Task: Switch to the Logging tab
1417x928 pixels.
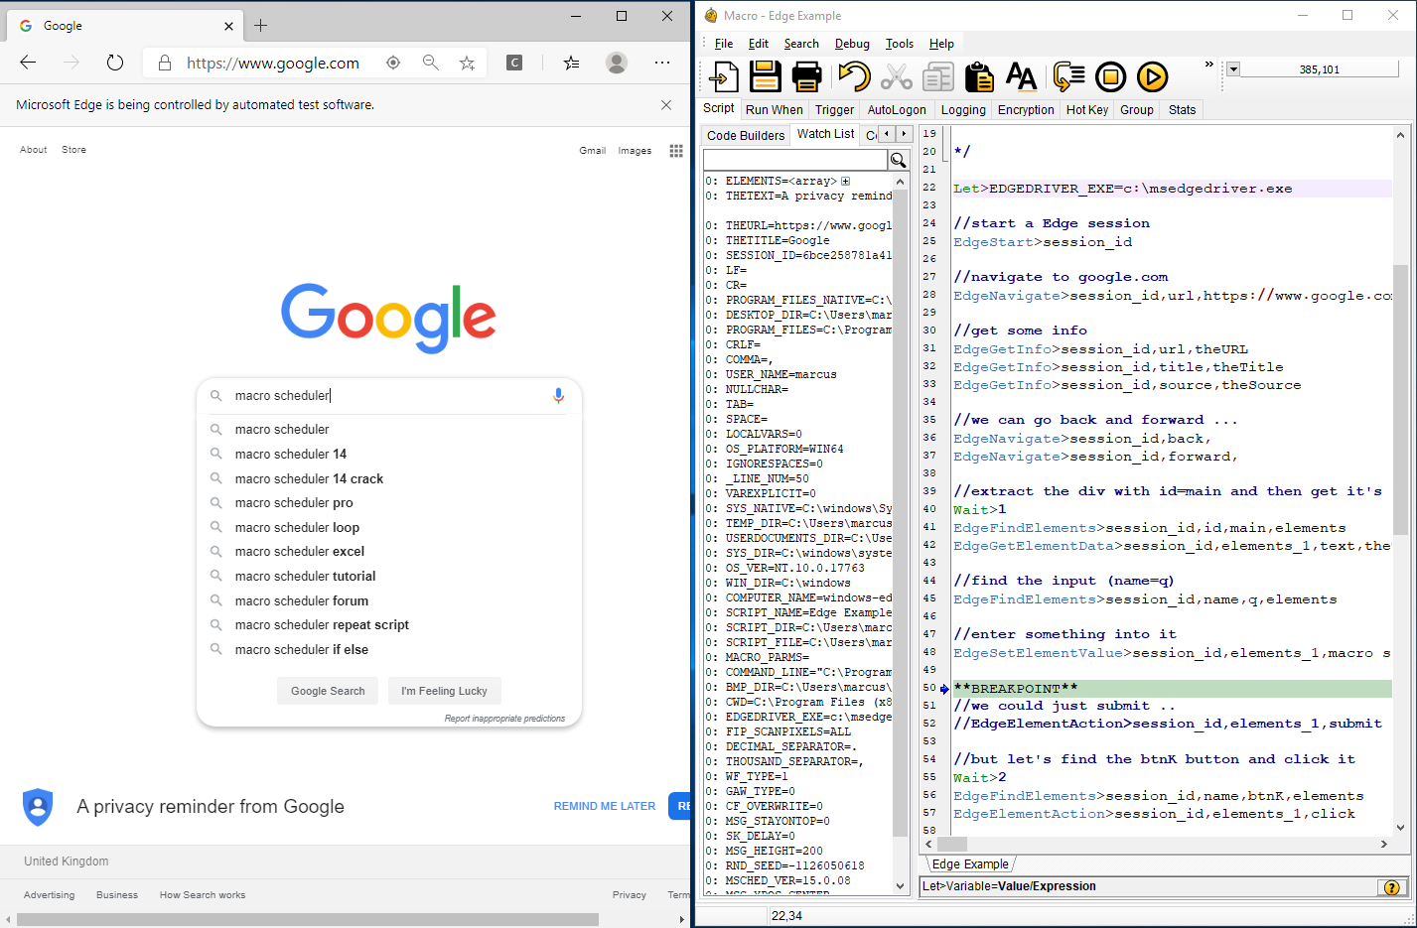Action: [963, 110]
